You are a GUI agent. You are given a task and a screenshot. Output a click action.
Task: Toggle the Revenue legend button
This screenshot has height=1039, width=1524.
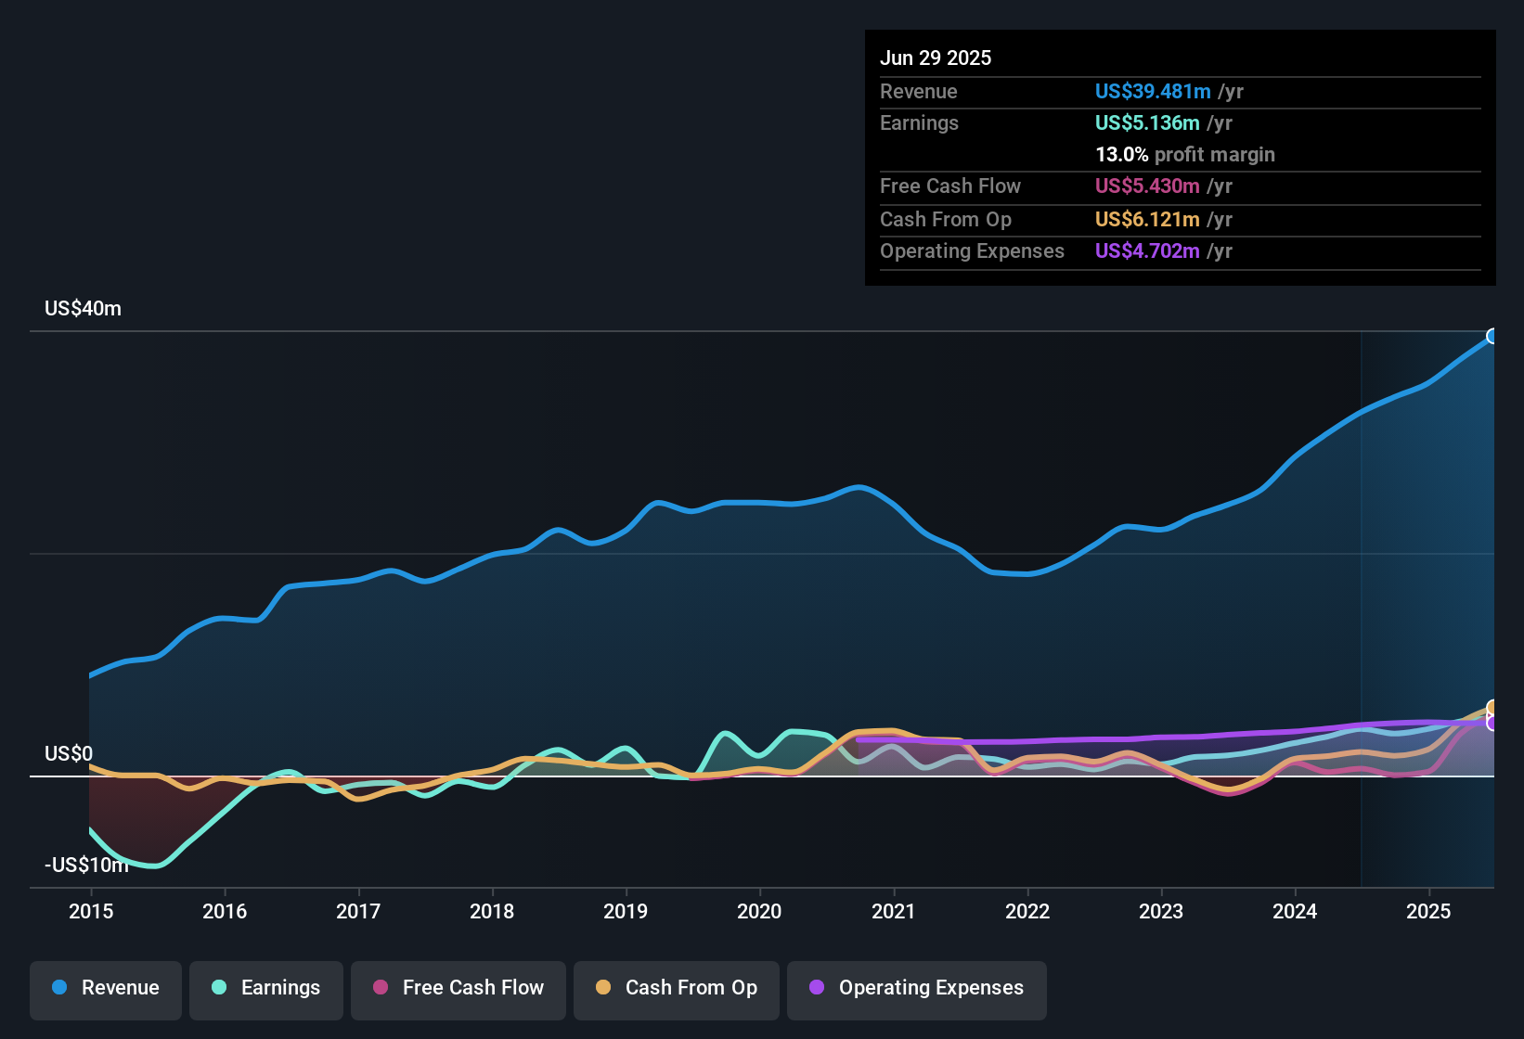[x=106, y=988]
